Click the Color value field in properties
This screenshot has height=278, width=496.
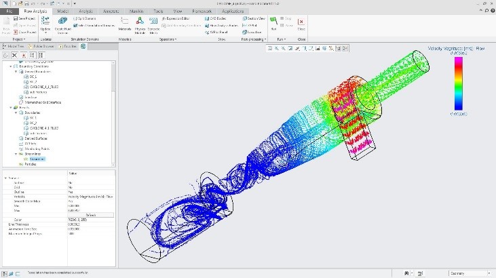coord(90,220)
